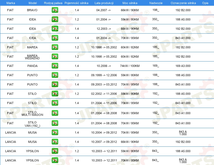This screenshot has width=214, height=165.
Task: Click FIAT brand cell in PANDA row
Action: coord(10,66)
